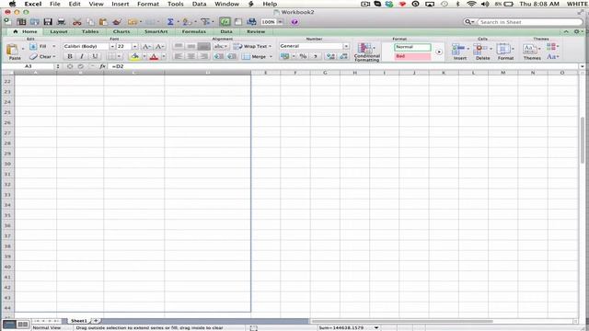Click the Format painter brush icon
589x331 pixels.
tap(117, 22)
